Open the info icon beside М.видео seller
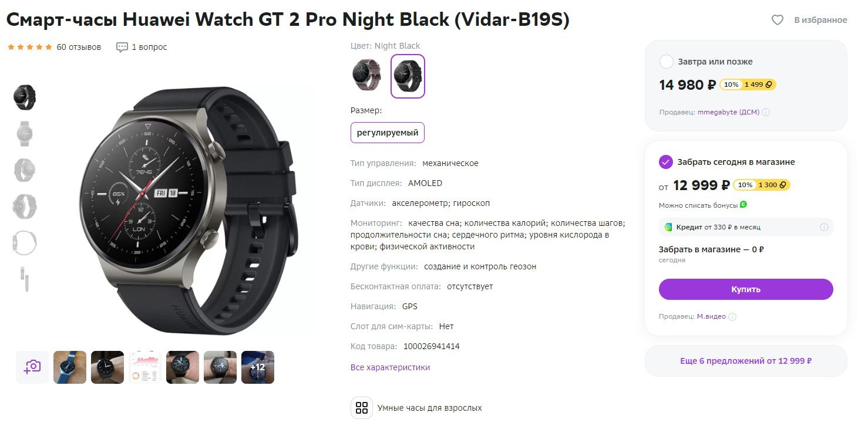The image size is (858, 426). click(732, 317)
